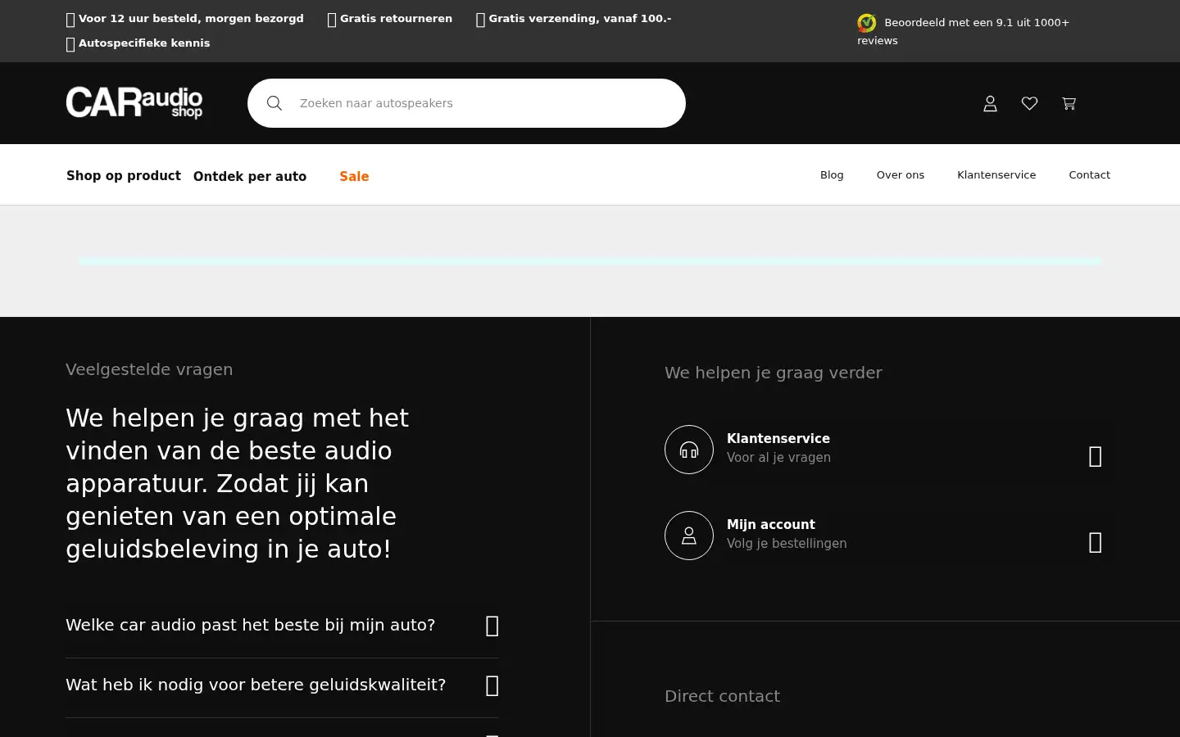The height and width of the screenshot is (737, 1180).
Task: Click the 'Direct contact' heading
Action: [x=722, y=696]
